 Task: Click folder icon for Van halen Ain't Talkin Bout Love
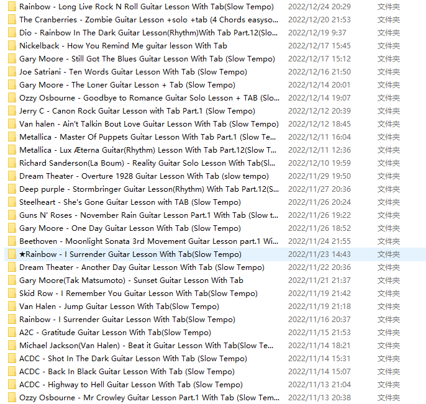click(x=12, y=124)
